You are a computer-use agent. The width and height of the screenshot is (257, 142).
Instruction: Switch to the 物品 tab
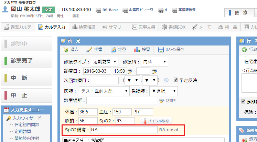228,27
